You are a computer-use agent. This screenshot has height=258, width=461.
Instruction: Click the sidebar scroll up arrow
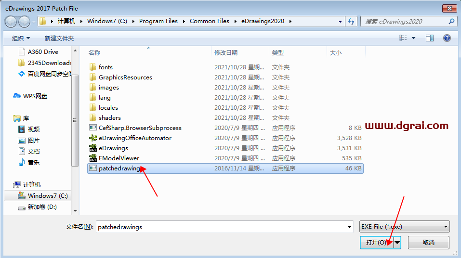(75, 51)
